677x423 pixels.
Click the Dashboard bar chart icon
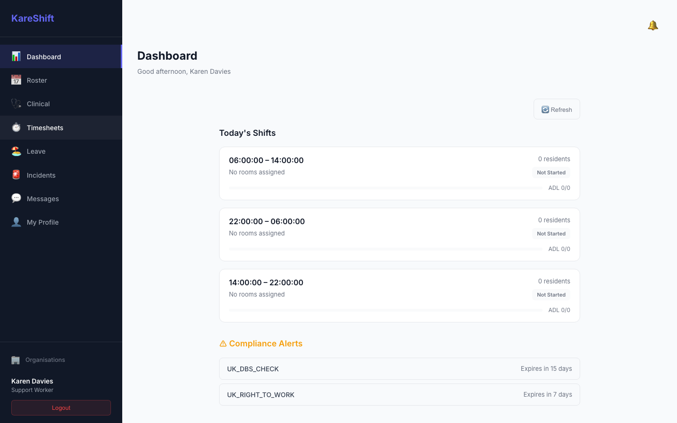tap(16, 56)
